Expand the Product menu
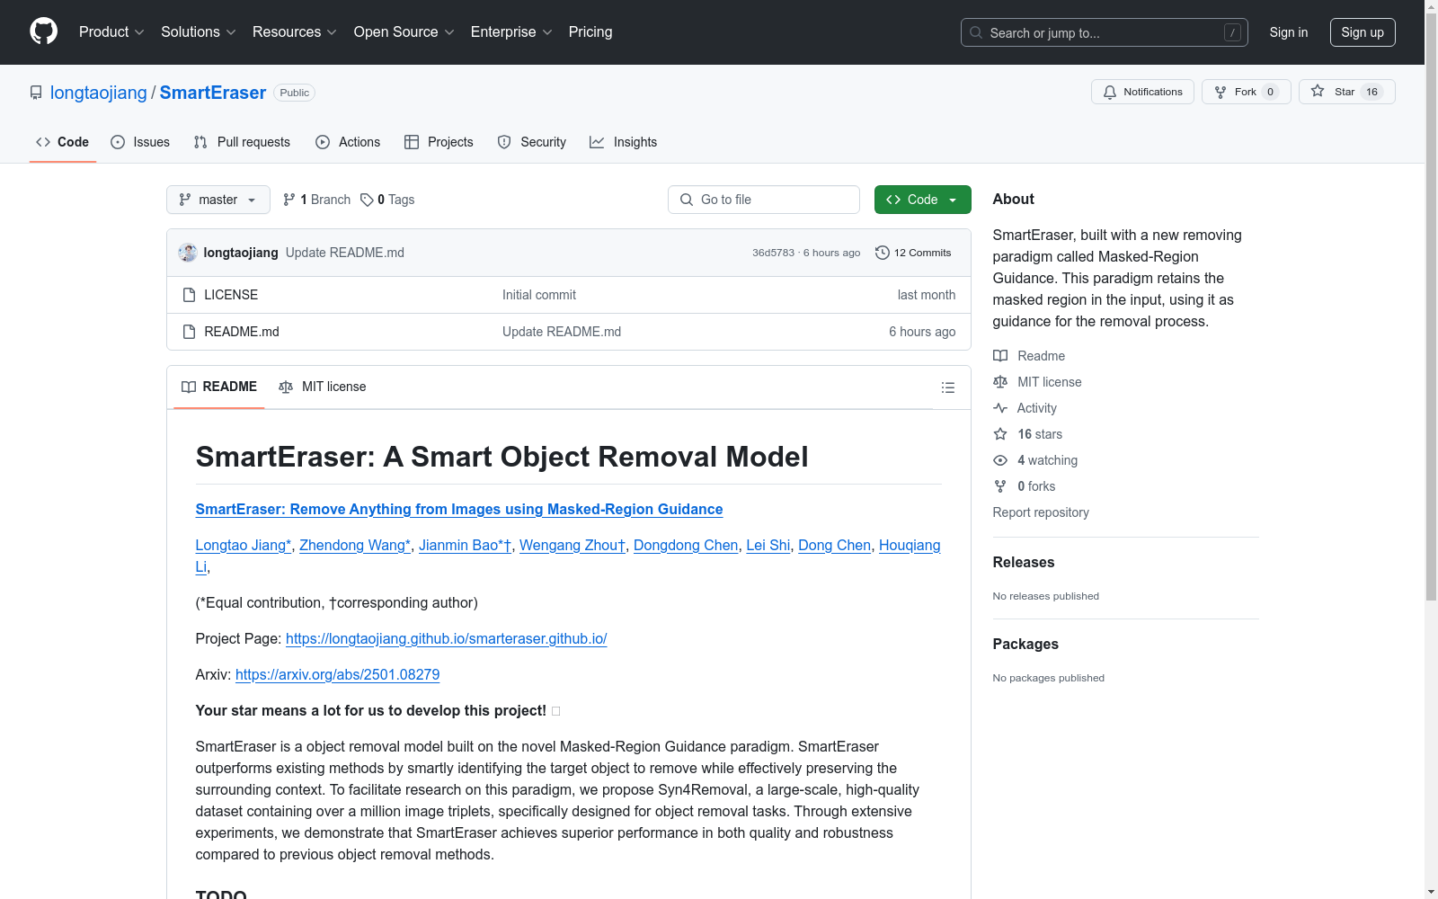This screenshot has width=1438, height=899. (111, 31)
